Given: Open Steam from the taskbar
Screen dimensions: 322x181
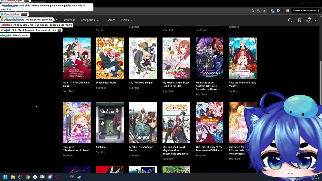Looking at the screenshot, I should tap(79, 177).
